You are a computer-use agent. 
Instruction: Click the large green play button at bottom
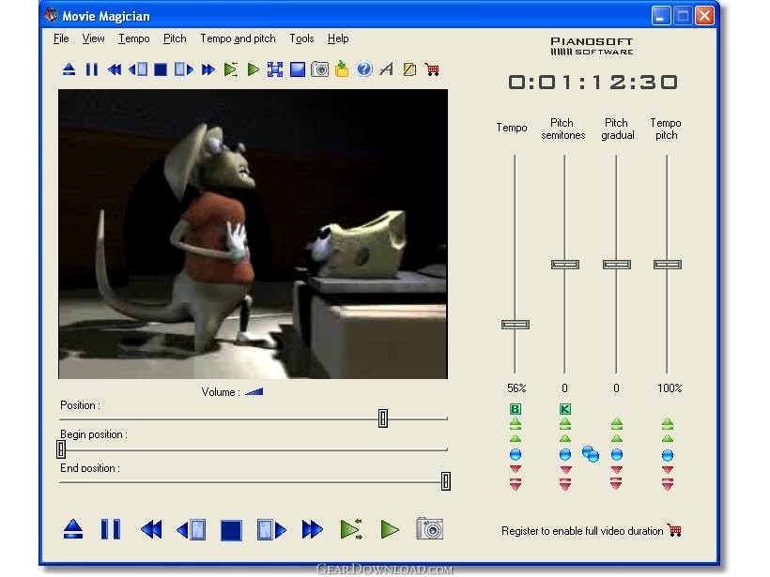390,529
